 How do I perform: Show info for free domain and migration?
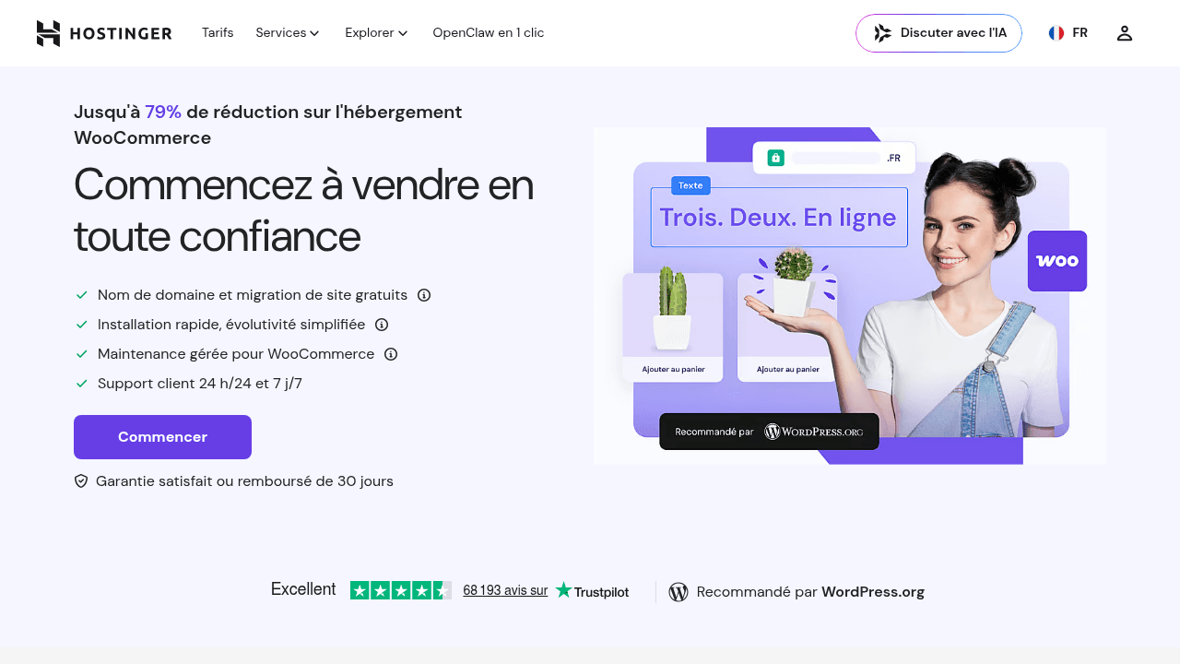click(424, 295)
